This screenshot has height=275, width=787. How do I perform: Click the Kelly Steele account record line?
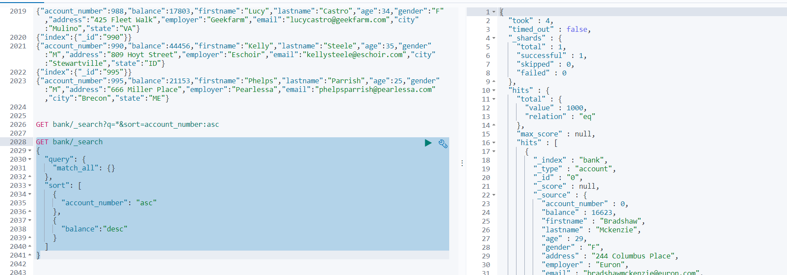[236, 55]
